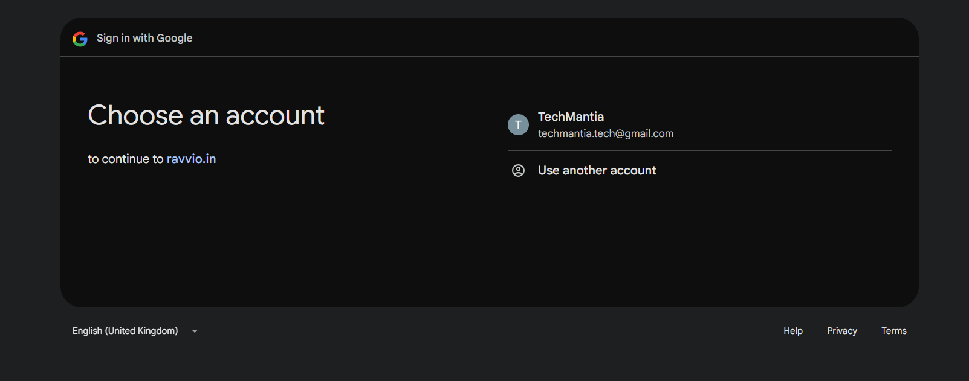Click the person icon beside Use another account
Screen dimensions: 969x381
pos(518,170)
